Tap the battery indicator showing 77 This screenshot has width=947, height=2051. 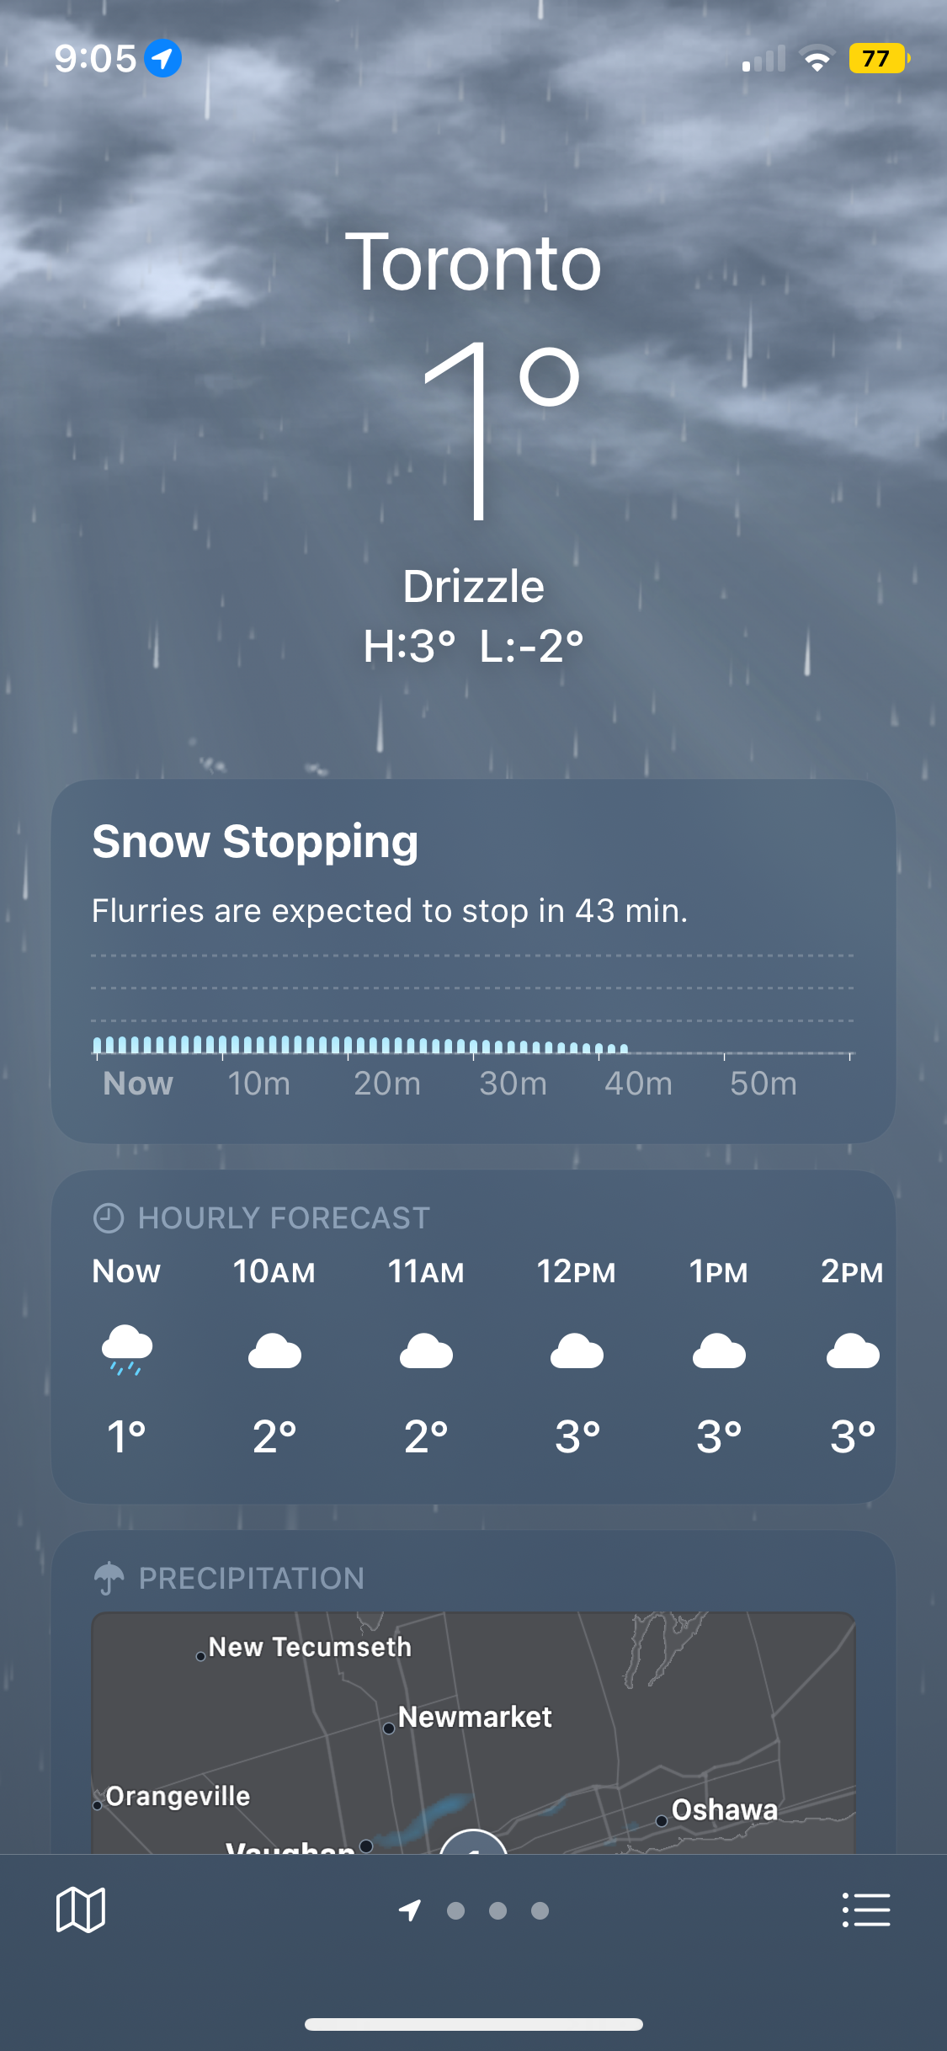click(879, 58)
